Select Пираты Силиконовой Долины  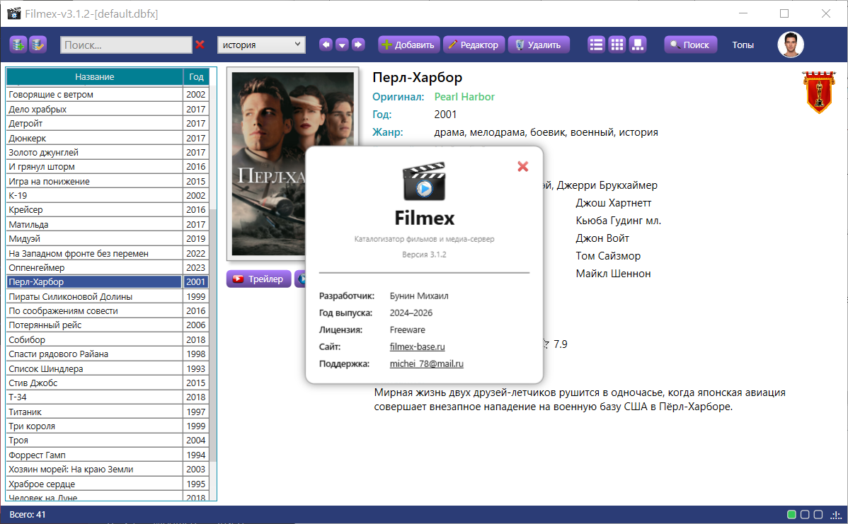(108, 296)
